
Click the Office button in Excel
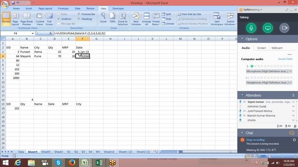5,5
